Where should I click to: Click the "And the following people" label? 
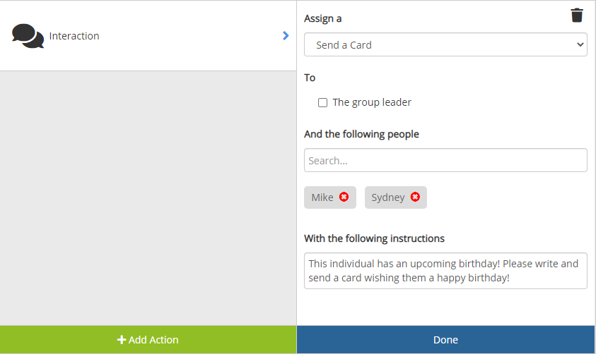(x=361, y=134)
